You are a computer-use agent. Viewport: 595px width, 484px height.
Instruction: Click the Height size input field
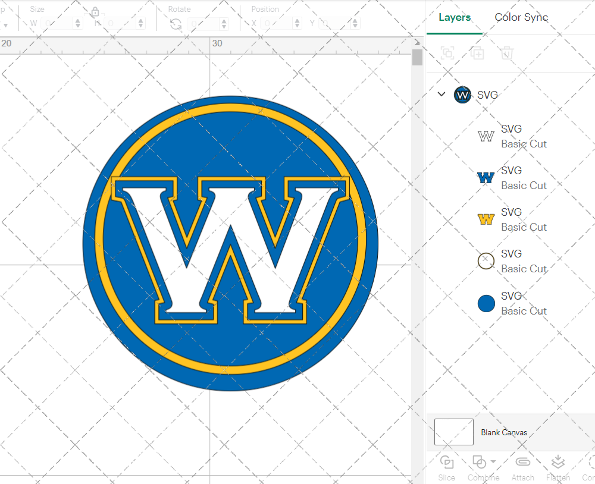pos(120,24)
